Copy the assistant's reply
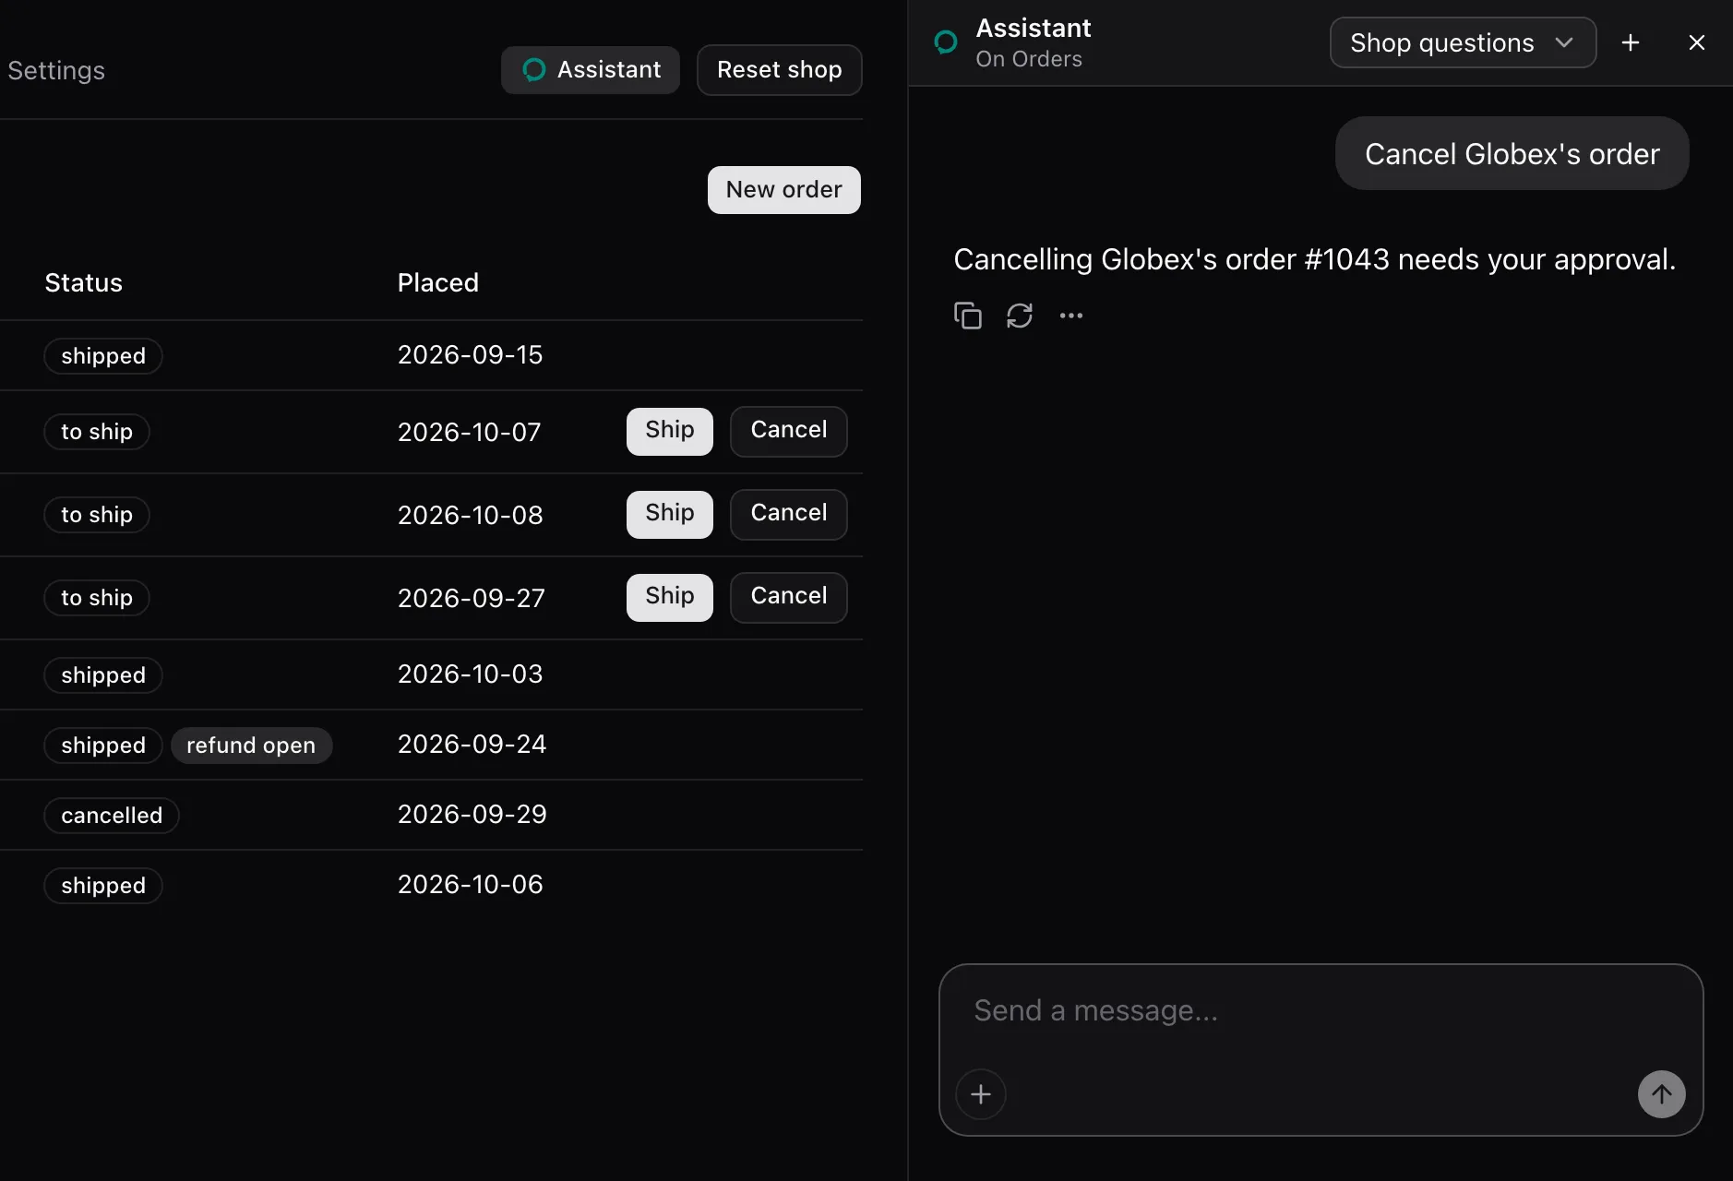The image size is (1733, 1181). [x=967, y=316]
